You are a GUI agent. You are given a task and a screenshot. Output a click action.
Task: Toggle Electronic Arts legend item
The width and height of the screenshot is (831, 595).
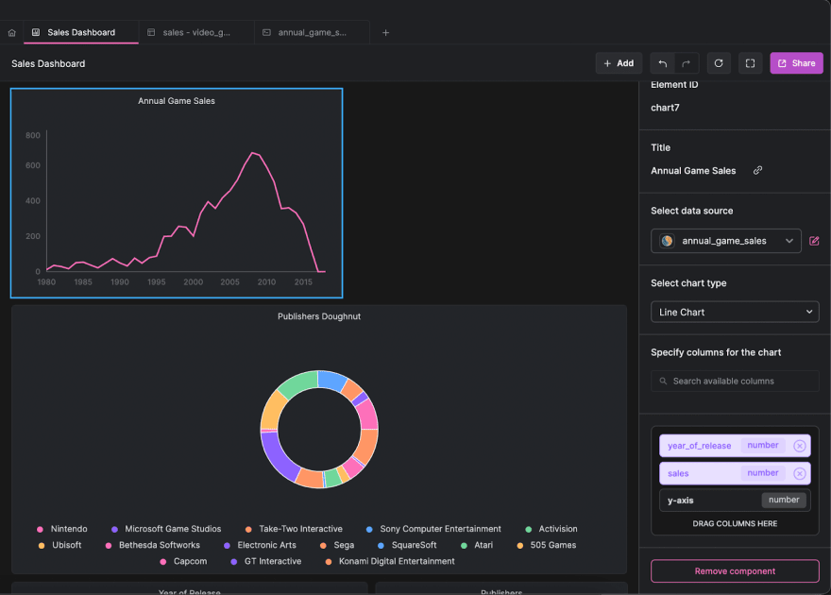(260, 545)
